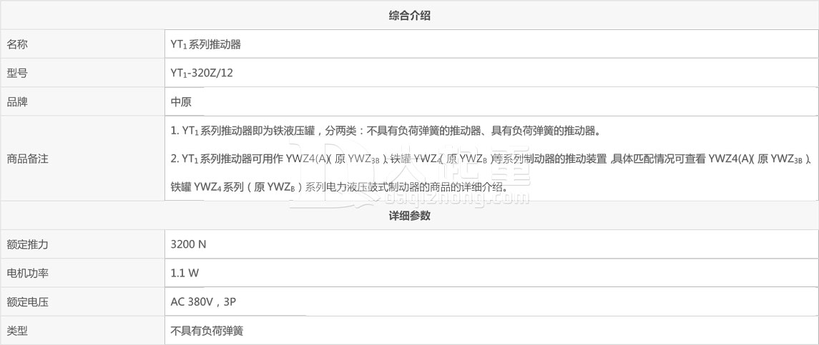Click the 详细参数 section header
The width and height of the screenshot is (819, 345).
click(409, 215)
